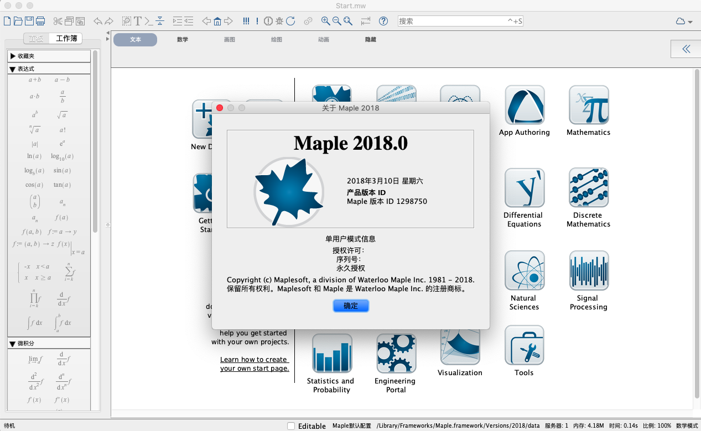The height and width of the screenshot is (431, 701).
Task: Click the Cut scissors icon
Action: pyautogui.click(x=58, y=21)
